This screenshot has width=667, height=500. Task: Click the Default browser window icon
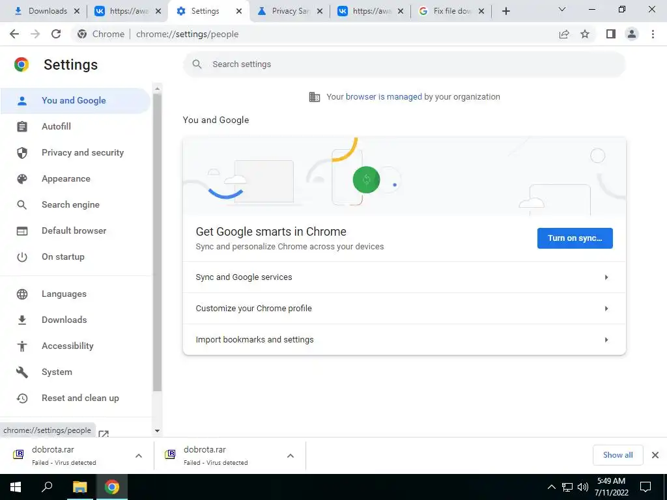22,231
